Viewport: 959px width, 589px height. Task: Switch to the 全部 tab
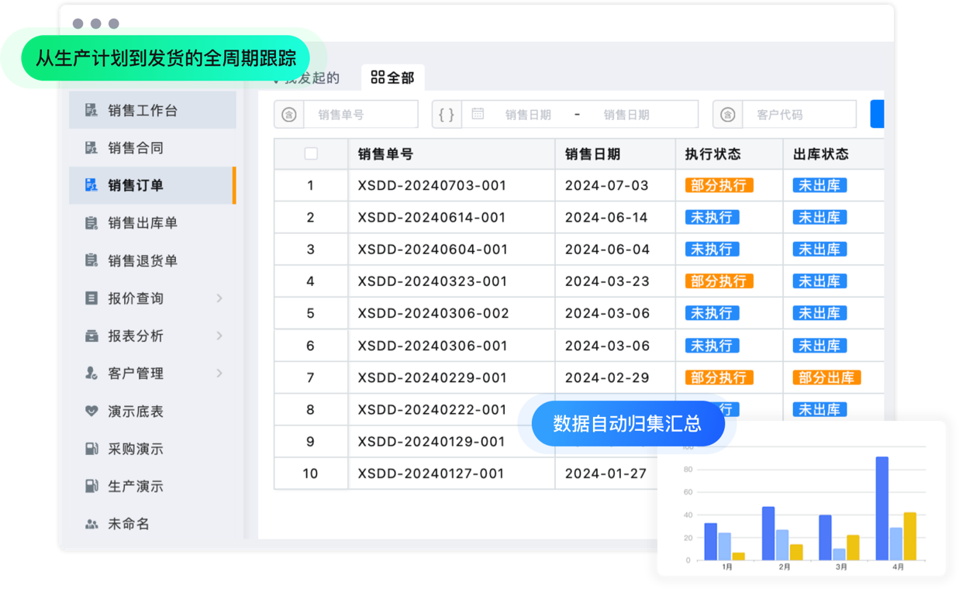pos(393,77)
